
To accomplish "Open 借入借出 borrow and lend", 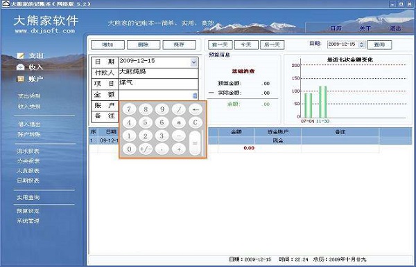I will click(29, 124).
